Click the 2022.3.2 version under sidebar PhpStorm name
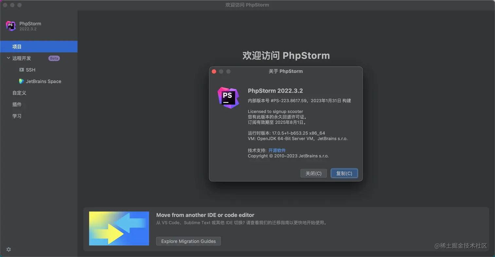This screenshot has width=495, height=257. point(28,29)
